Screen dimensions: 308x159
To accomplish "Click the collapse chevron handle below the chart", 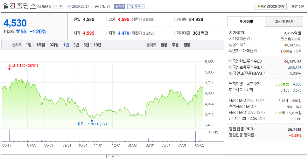I will click(x=113, y=156).
